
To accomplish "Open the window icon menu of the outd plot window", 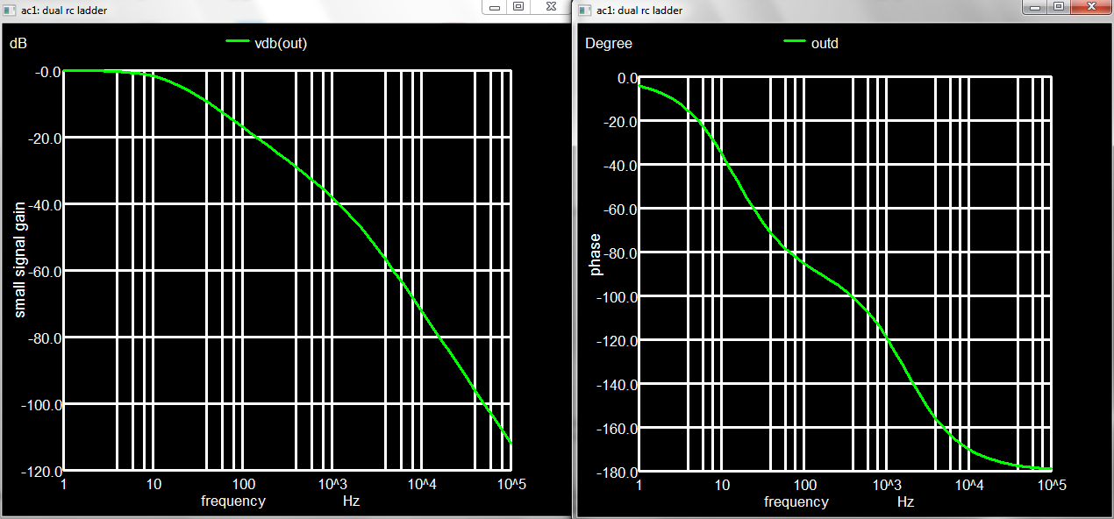I will click(x=585, y=11).
